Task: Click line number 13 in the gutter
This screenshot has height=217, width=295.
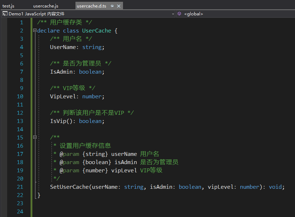Action: [x=20, y=121]
